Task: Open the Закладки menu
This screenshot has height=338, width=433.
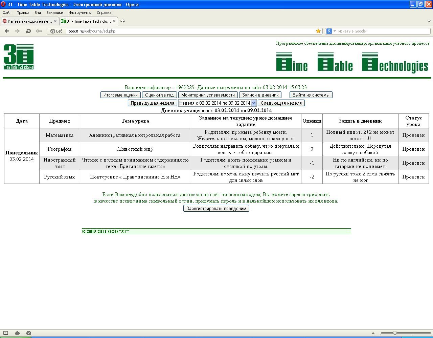Action: point(54,13)
